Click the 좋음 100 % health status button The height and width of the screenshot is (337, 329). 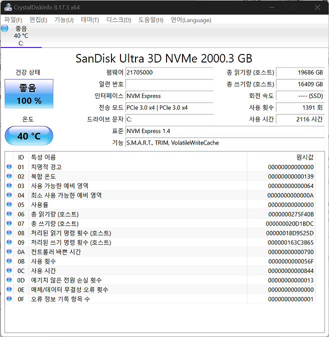(x=28, y=94)
